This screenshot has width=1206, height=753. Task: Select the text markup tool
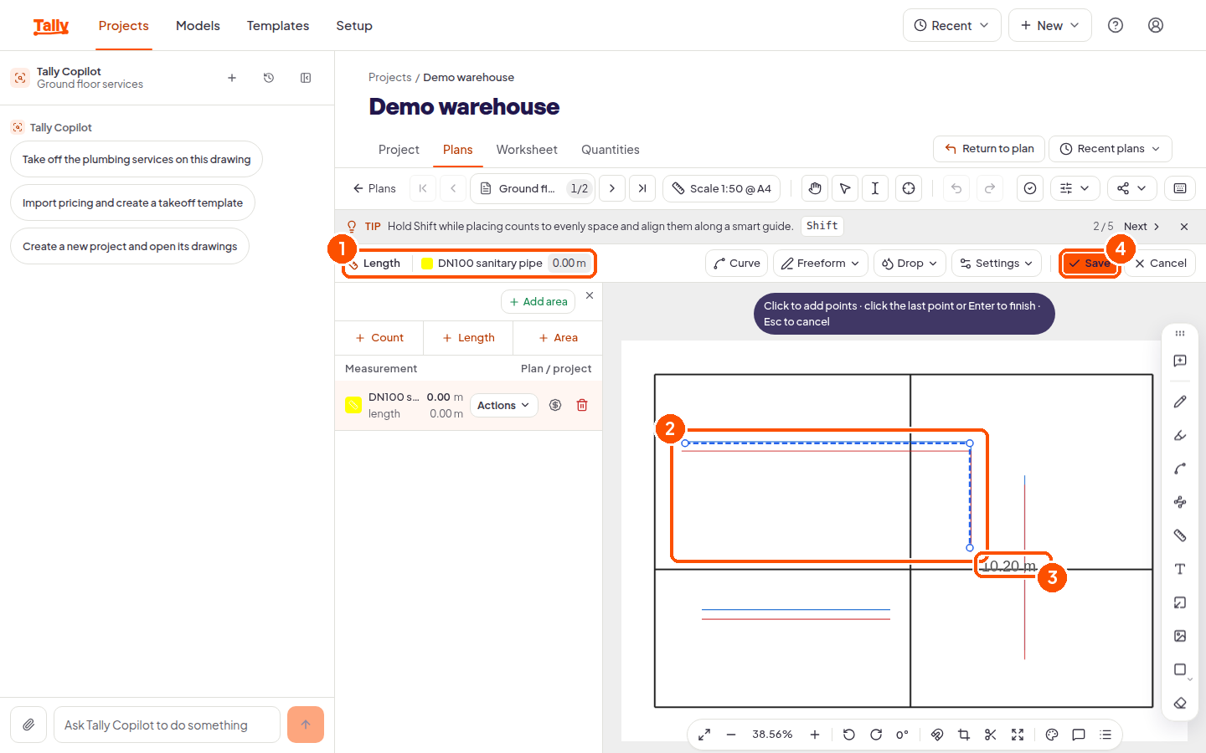tap(1180, 569)
